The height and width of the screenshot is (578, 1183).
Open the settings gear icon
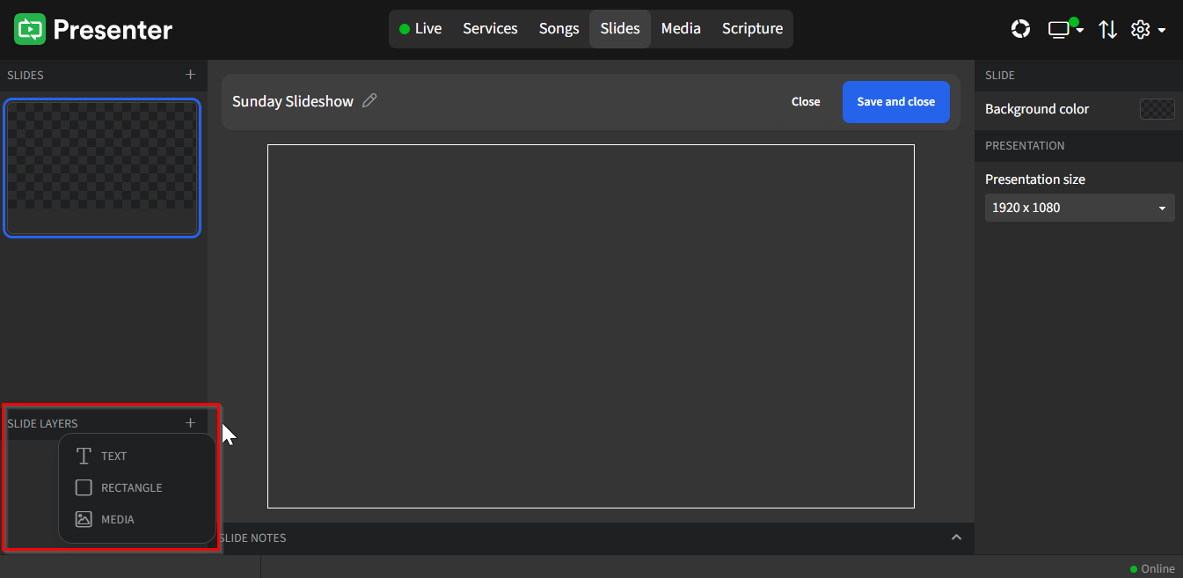pyautogui.click(x=1141, y=29)
